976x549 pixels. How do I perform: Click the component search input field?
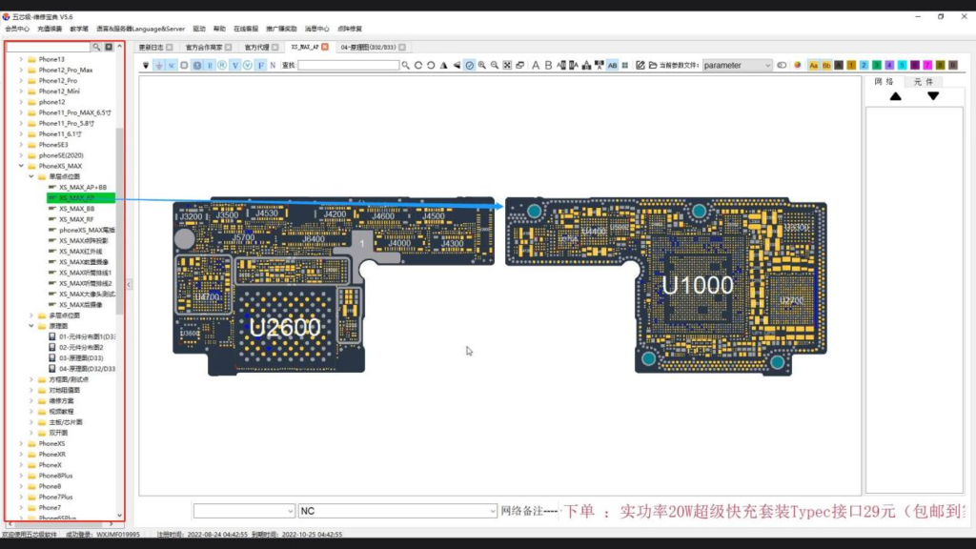click(x=348, y=66)
